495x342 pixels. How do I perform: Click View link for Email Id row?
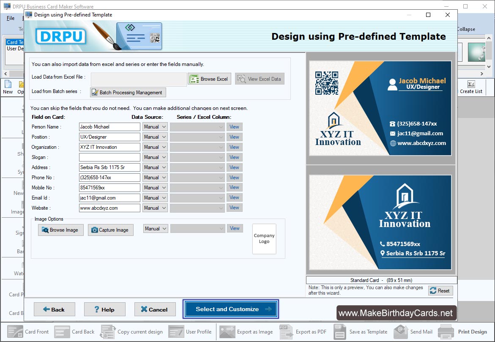tap(234, 198)
